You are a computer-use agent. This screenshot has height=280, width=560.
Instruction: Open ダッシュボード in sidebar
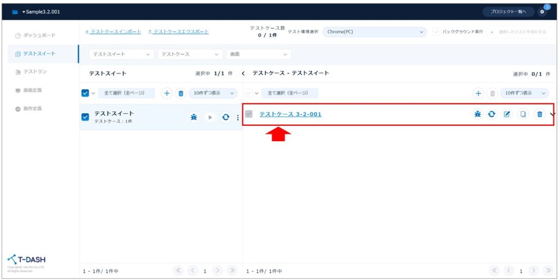pos(37,36)
